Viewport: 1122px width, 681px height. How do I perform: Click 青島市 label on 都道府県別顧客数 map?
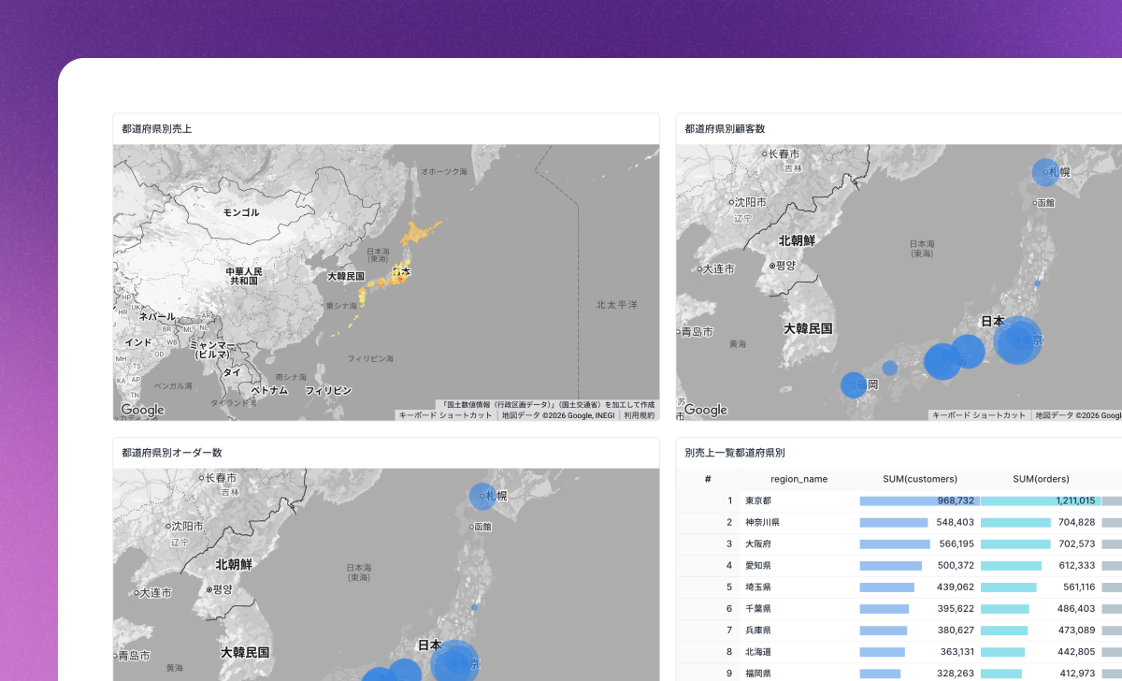[x=697, y=332]
